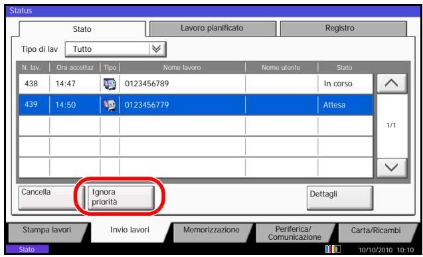Click the N. lav. column header
The width and height of the screenshot is (423, 257).
tap(31, 68)
